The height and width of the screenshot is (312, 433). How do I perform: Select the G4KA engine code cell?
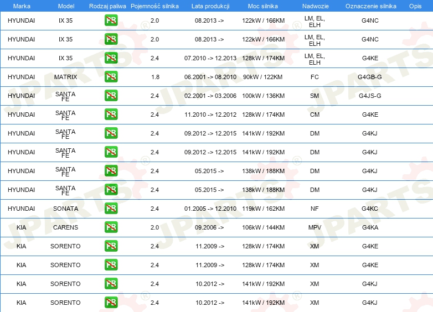point(370,227)
